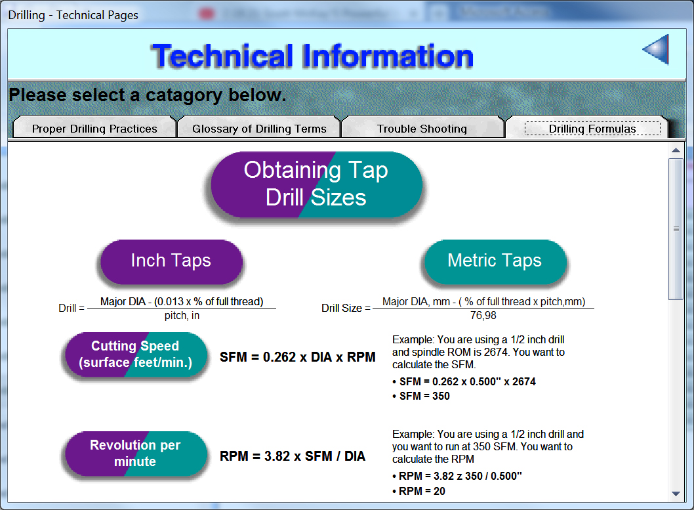
Task: Click the empty scrollbar track below the thumb
Action: tap(676, 394)
